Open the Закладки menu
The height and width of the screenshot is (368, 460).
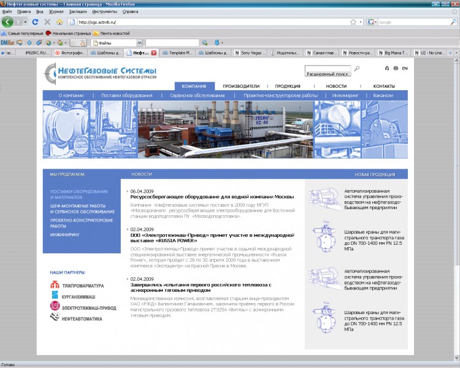coord(78,12)
